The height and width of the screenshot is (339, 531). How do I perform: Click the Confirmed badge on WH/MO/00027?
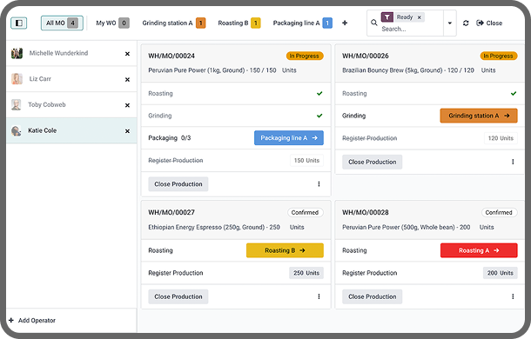tap(306, 212)
